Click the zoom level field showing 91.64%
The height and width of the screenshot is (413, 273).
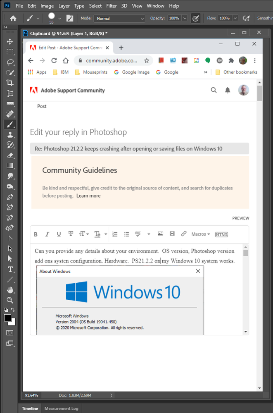31,395
